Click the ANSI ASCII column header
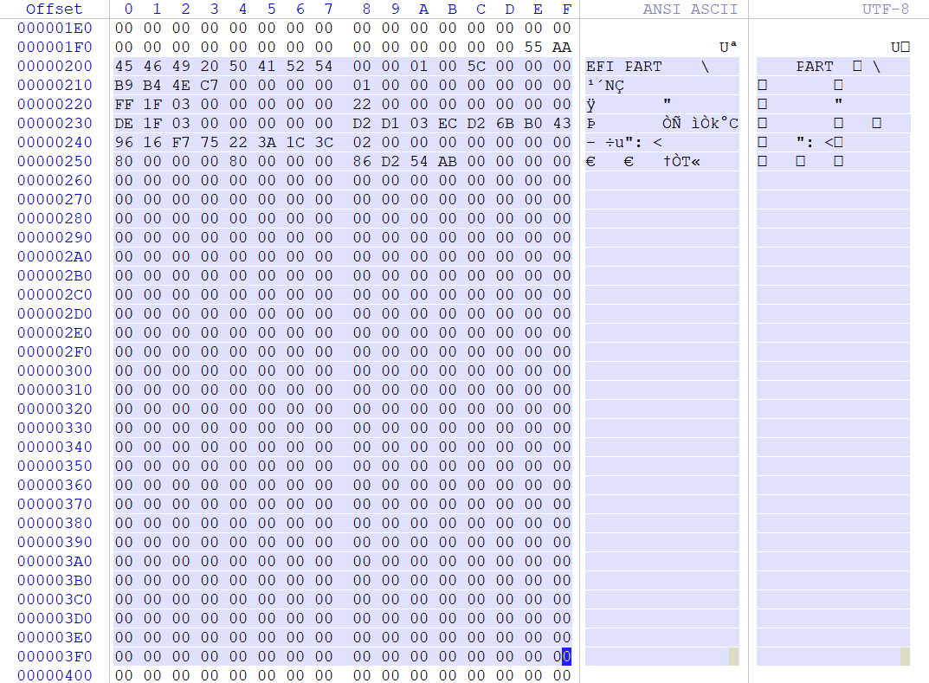This screenshot has height=683, width=929. coord(690,9)
